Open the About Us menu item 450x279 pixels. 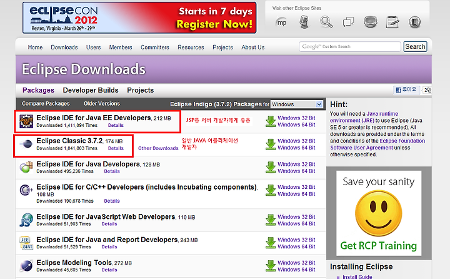[x=253, y=47]
